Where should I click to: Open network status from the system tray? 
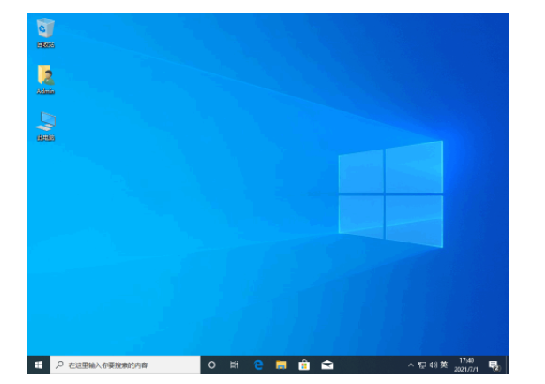pos(422,365)
